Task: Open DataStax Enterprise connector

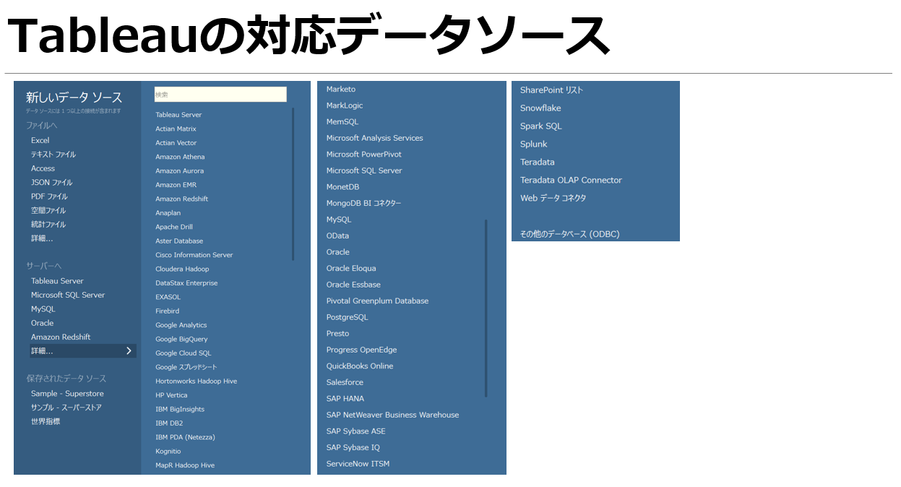Action: [186, 283]
